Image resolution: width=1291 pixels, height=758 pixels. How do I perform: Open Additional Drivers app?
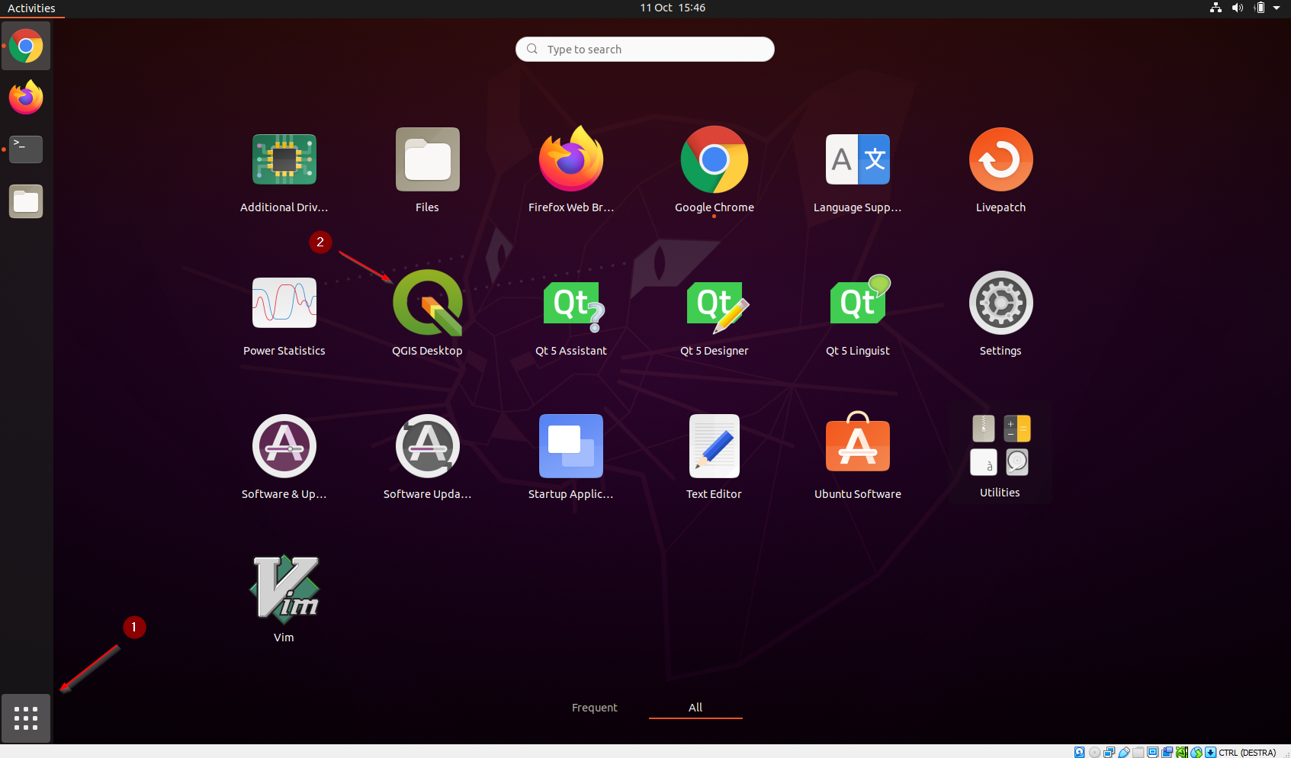coord(284,160)
